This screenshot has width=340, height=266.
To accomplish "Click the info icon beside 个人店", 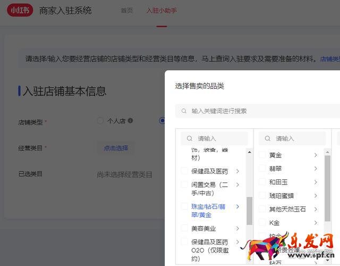I will pos(130,121).
